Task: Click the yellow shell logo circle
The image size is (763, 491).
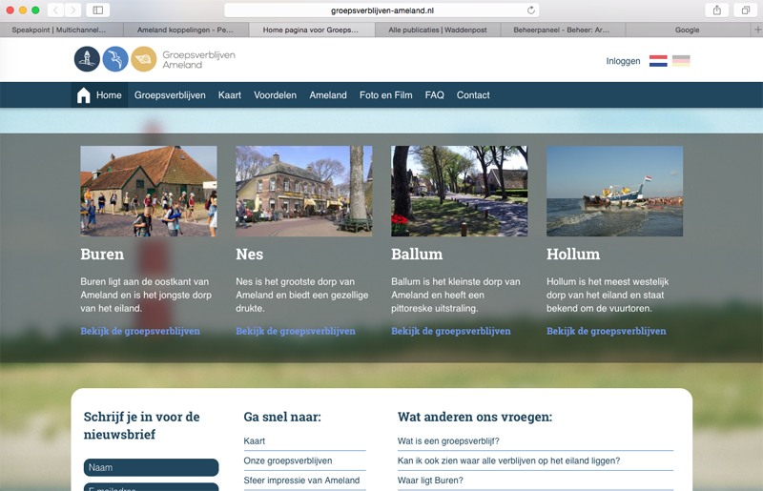Action: pos(144,59)
